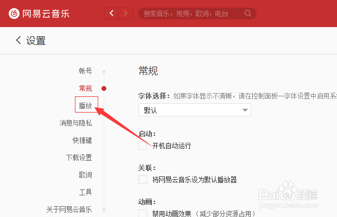Check 将网易云音乐设为默认播放器
337x217 pixels.
point(143,180)
